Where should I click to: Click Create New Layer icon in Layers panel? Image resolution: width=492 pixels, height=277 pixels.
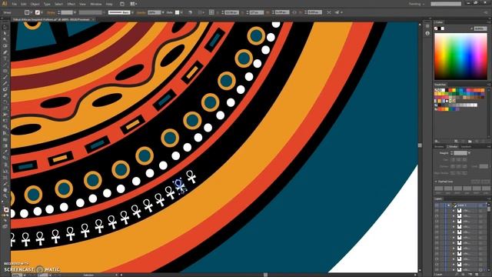tap(477, 275)
